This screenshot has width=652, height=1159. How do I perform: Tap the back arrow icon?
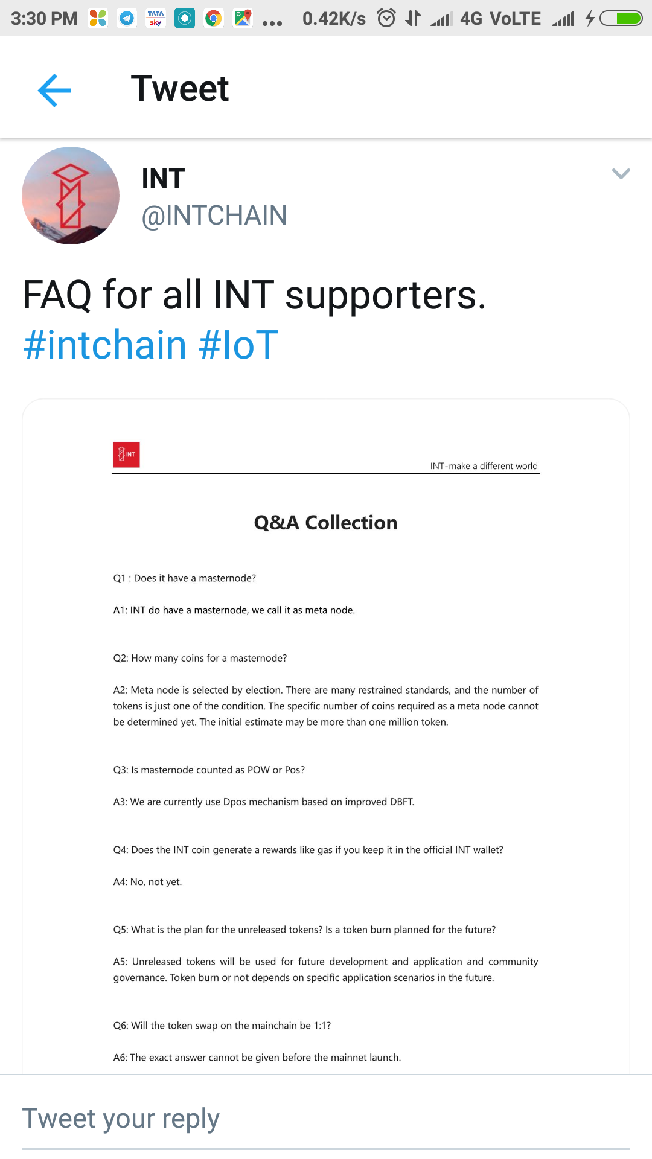[x=54, y=91]
